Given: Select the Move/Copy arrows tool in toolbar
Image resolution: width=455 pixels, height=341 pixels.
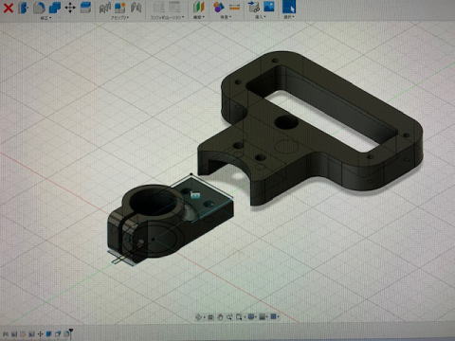Looking at the screenshot, I should coord(70,8).
